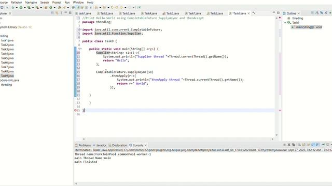Switch to Task8.java editor tab
The image size is (332, 186).
[x=215, y=13]
